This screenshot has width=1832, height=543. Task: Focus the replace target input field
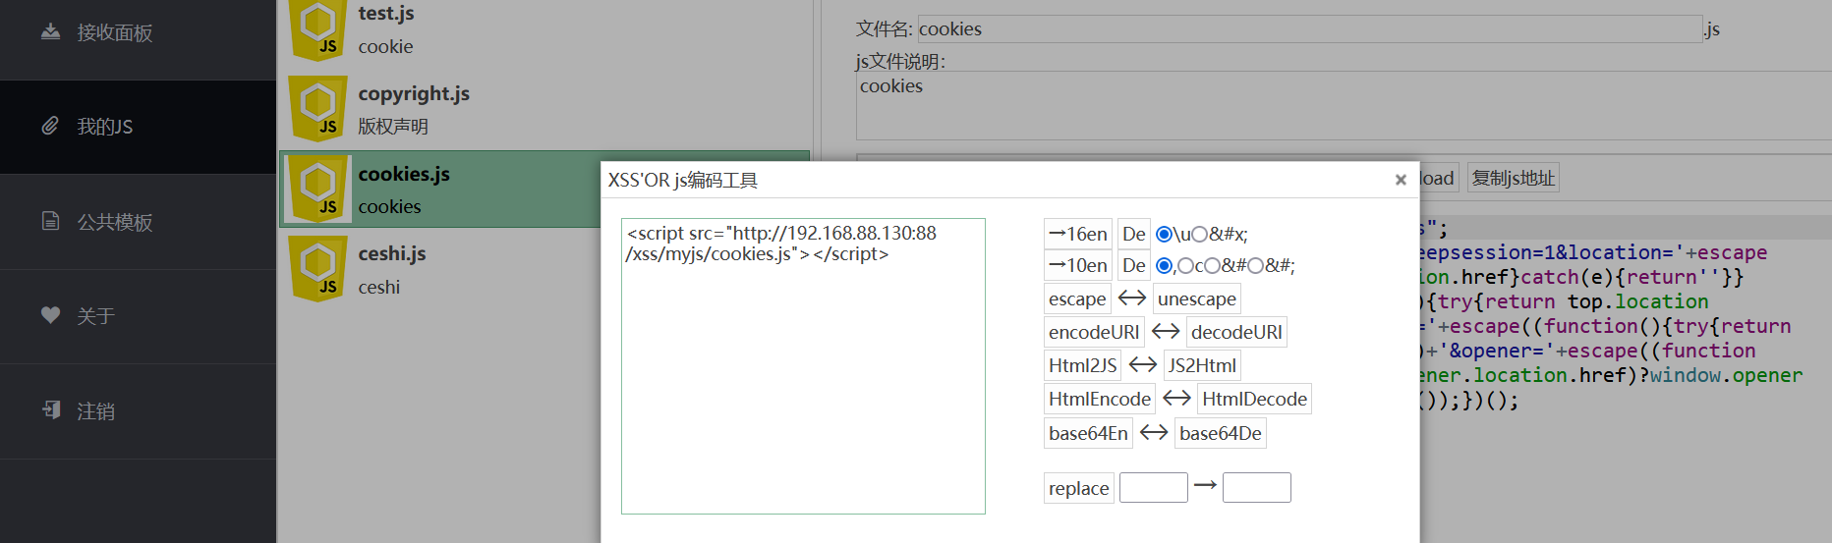tap(1257, 488)
